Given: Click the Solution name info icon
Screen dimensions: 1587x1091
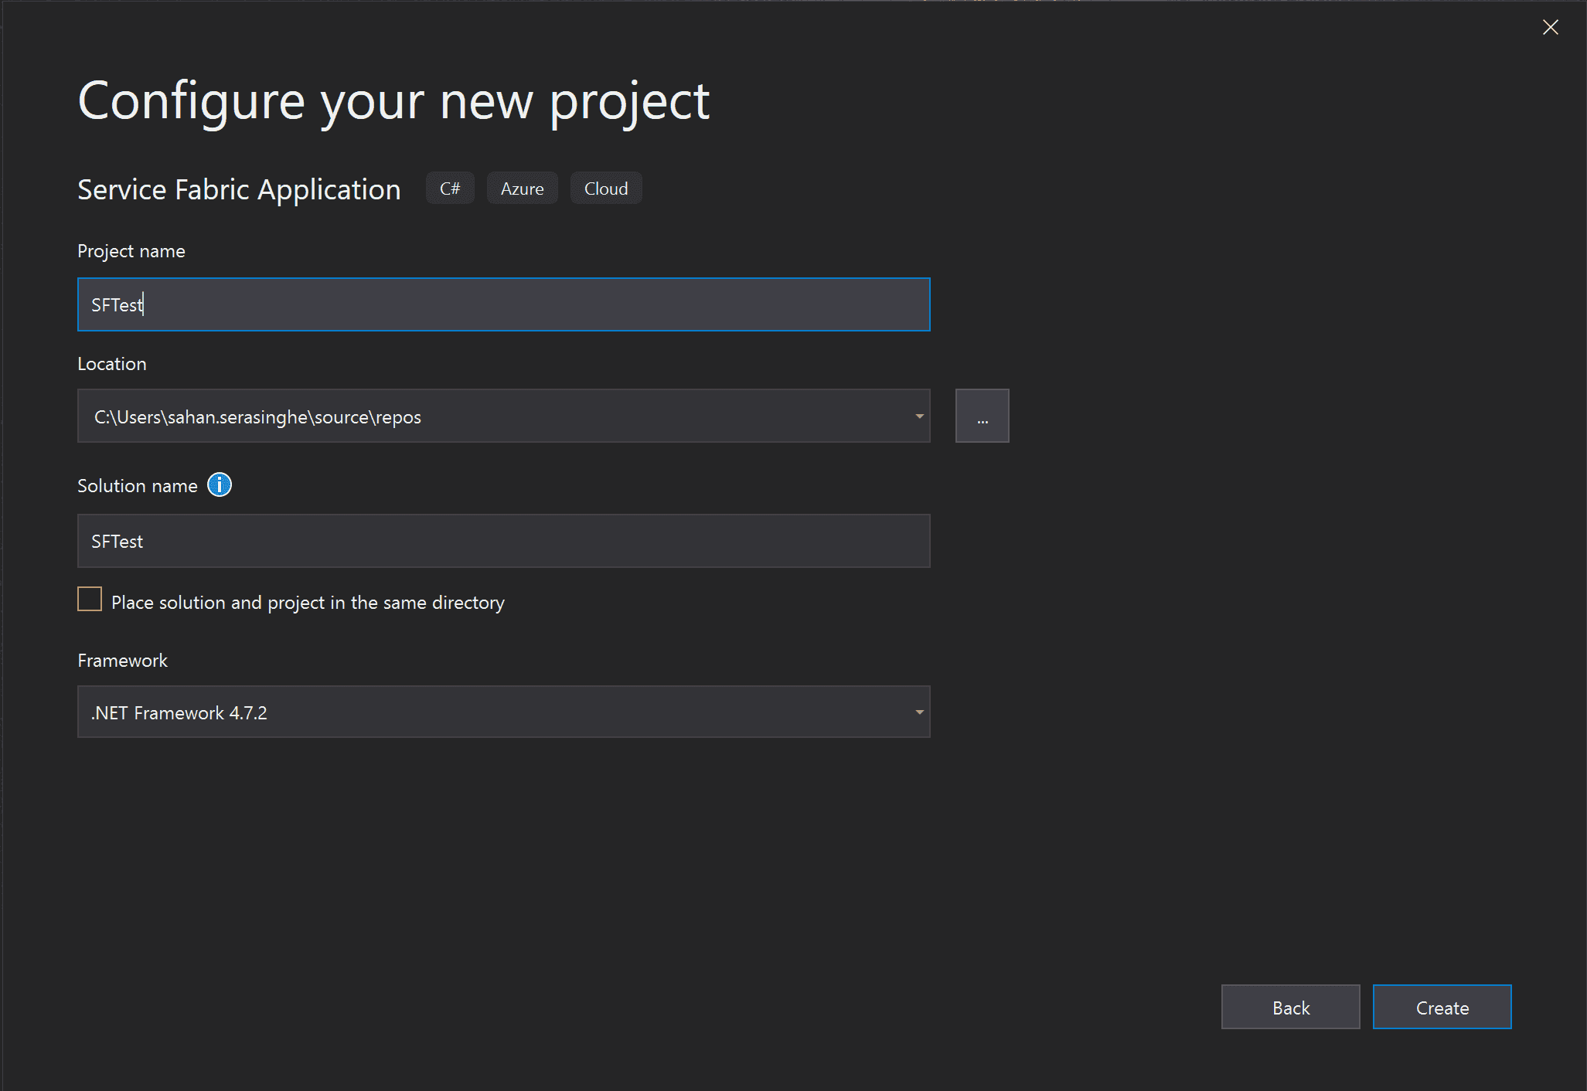Looking at the screenshot, I should click(x=220, y=485).
